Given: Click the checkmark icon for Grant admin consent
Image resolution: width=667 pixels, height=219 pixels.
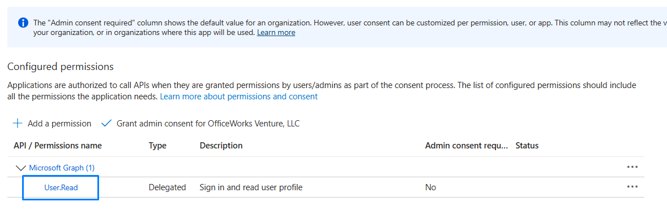Looking at the screenshot, I should pos(106,124).
